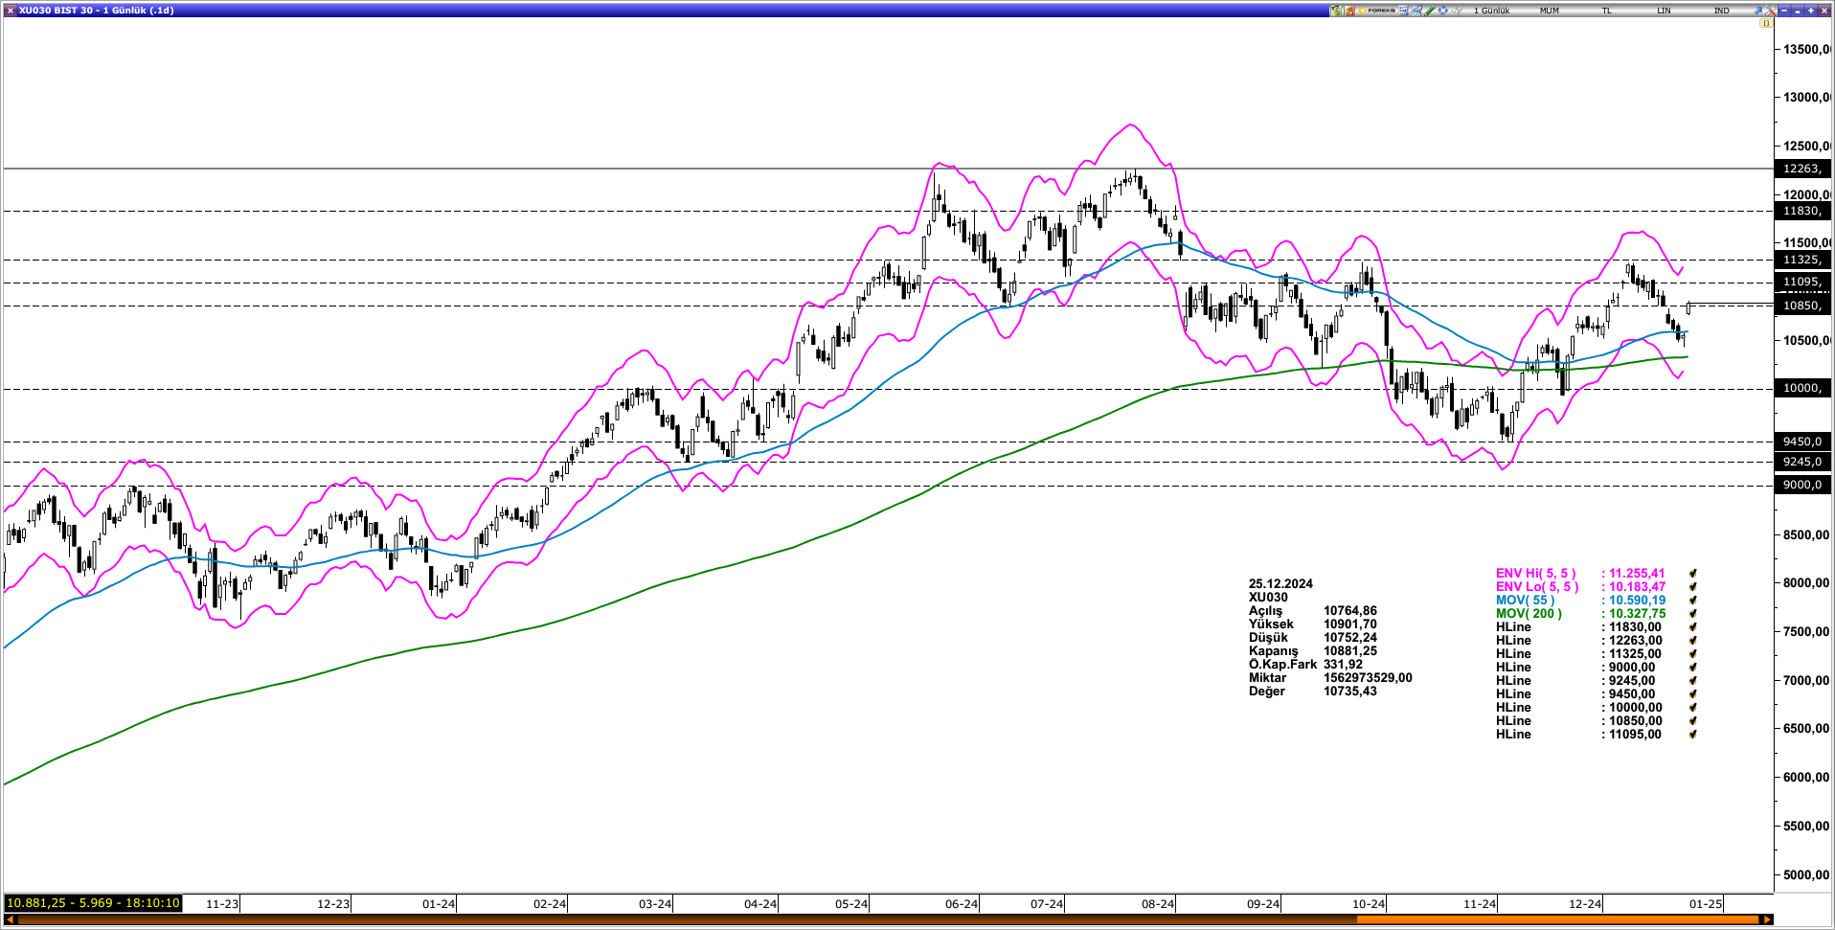This screenshot has height=930, width=1835.
Task: Click the Kapanış 10881,25 value
Action: click(1350, 650)
